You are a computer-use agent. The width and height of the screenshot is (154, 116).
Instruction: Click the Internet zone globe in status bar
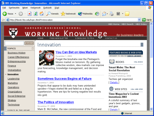122,113
